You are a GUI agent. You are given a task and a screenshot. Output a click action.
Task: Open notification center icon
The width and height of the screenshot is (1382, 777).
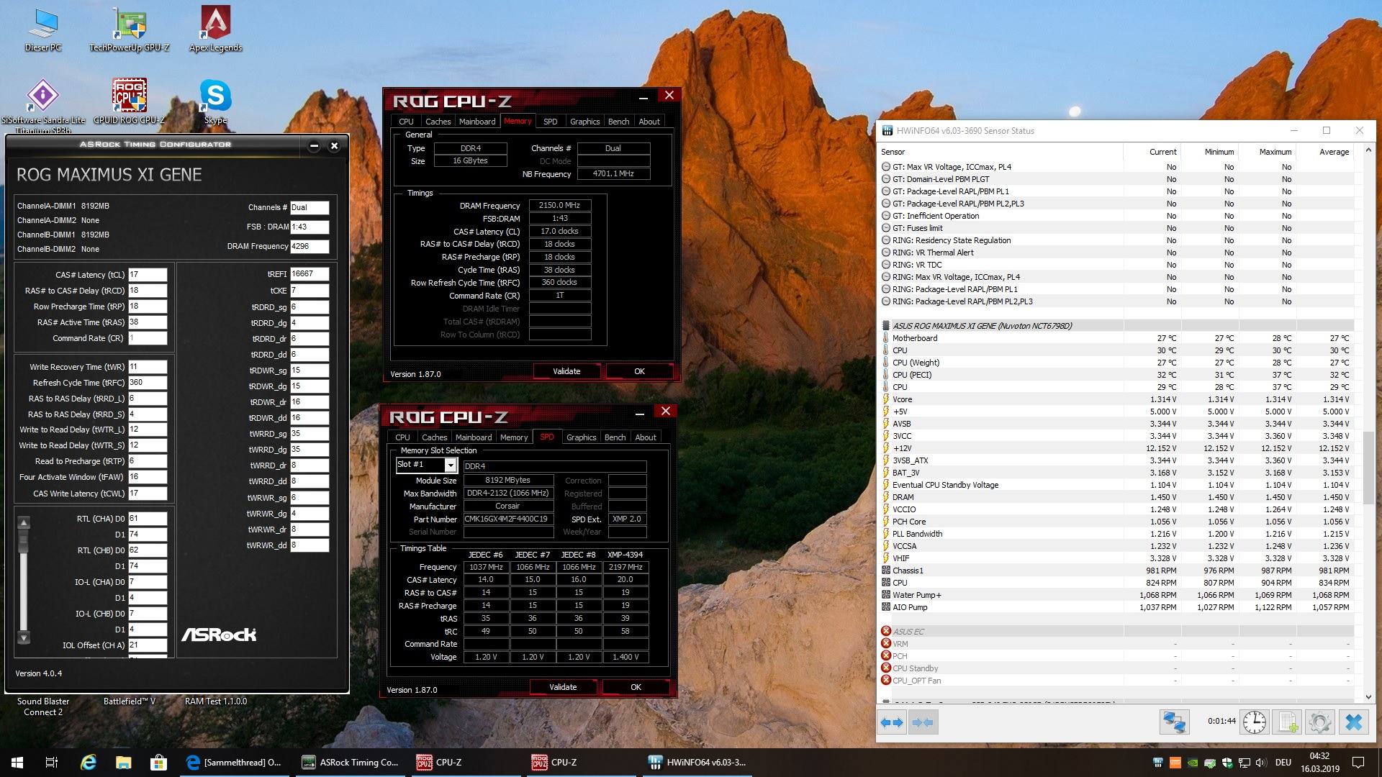[1358, 763]
